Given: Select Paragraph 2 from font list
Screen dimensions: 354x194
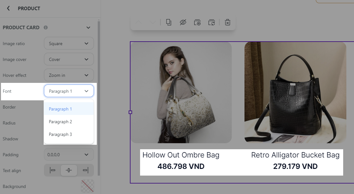Looking at the screenshot, I should (60, 122).
